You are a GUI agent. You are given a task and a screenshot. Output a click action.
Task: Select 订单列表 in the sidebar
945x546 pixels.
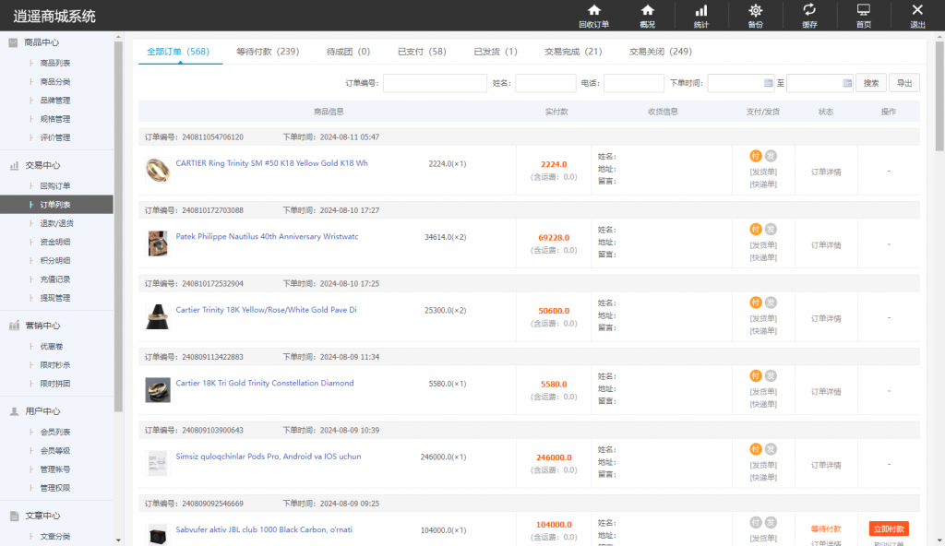tap(56, 205)
